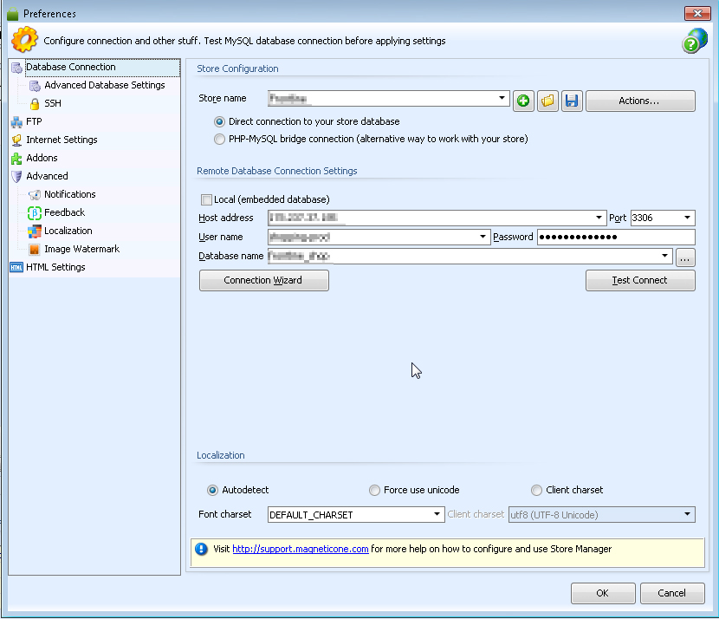Enable Local (embedded database) checkbox
This screenshot has height=619, width=719.
pyautogui.click(x=206, y=199)
